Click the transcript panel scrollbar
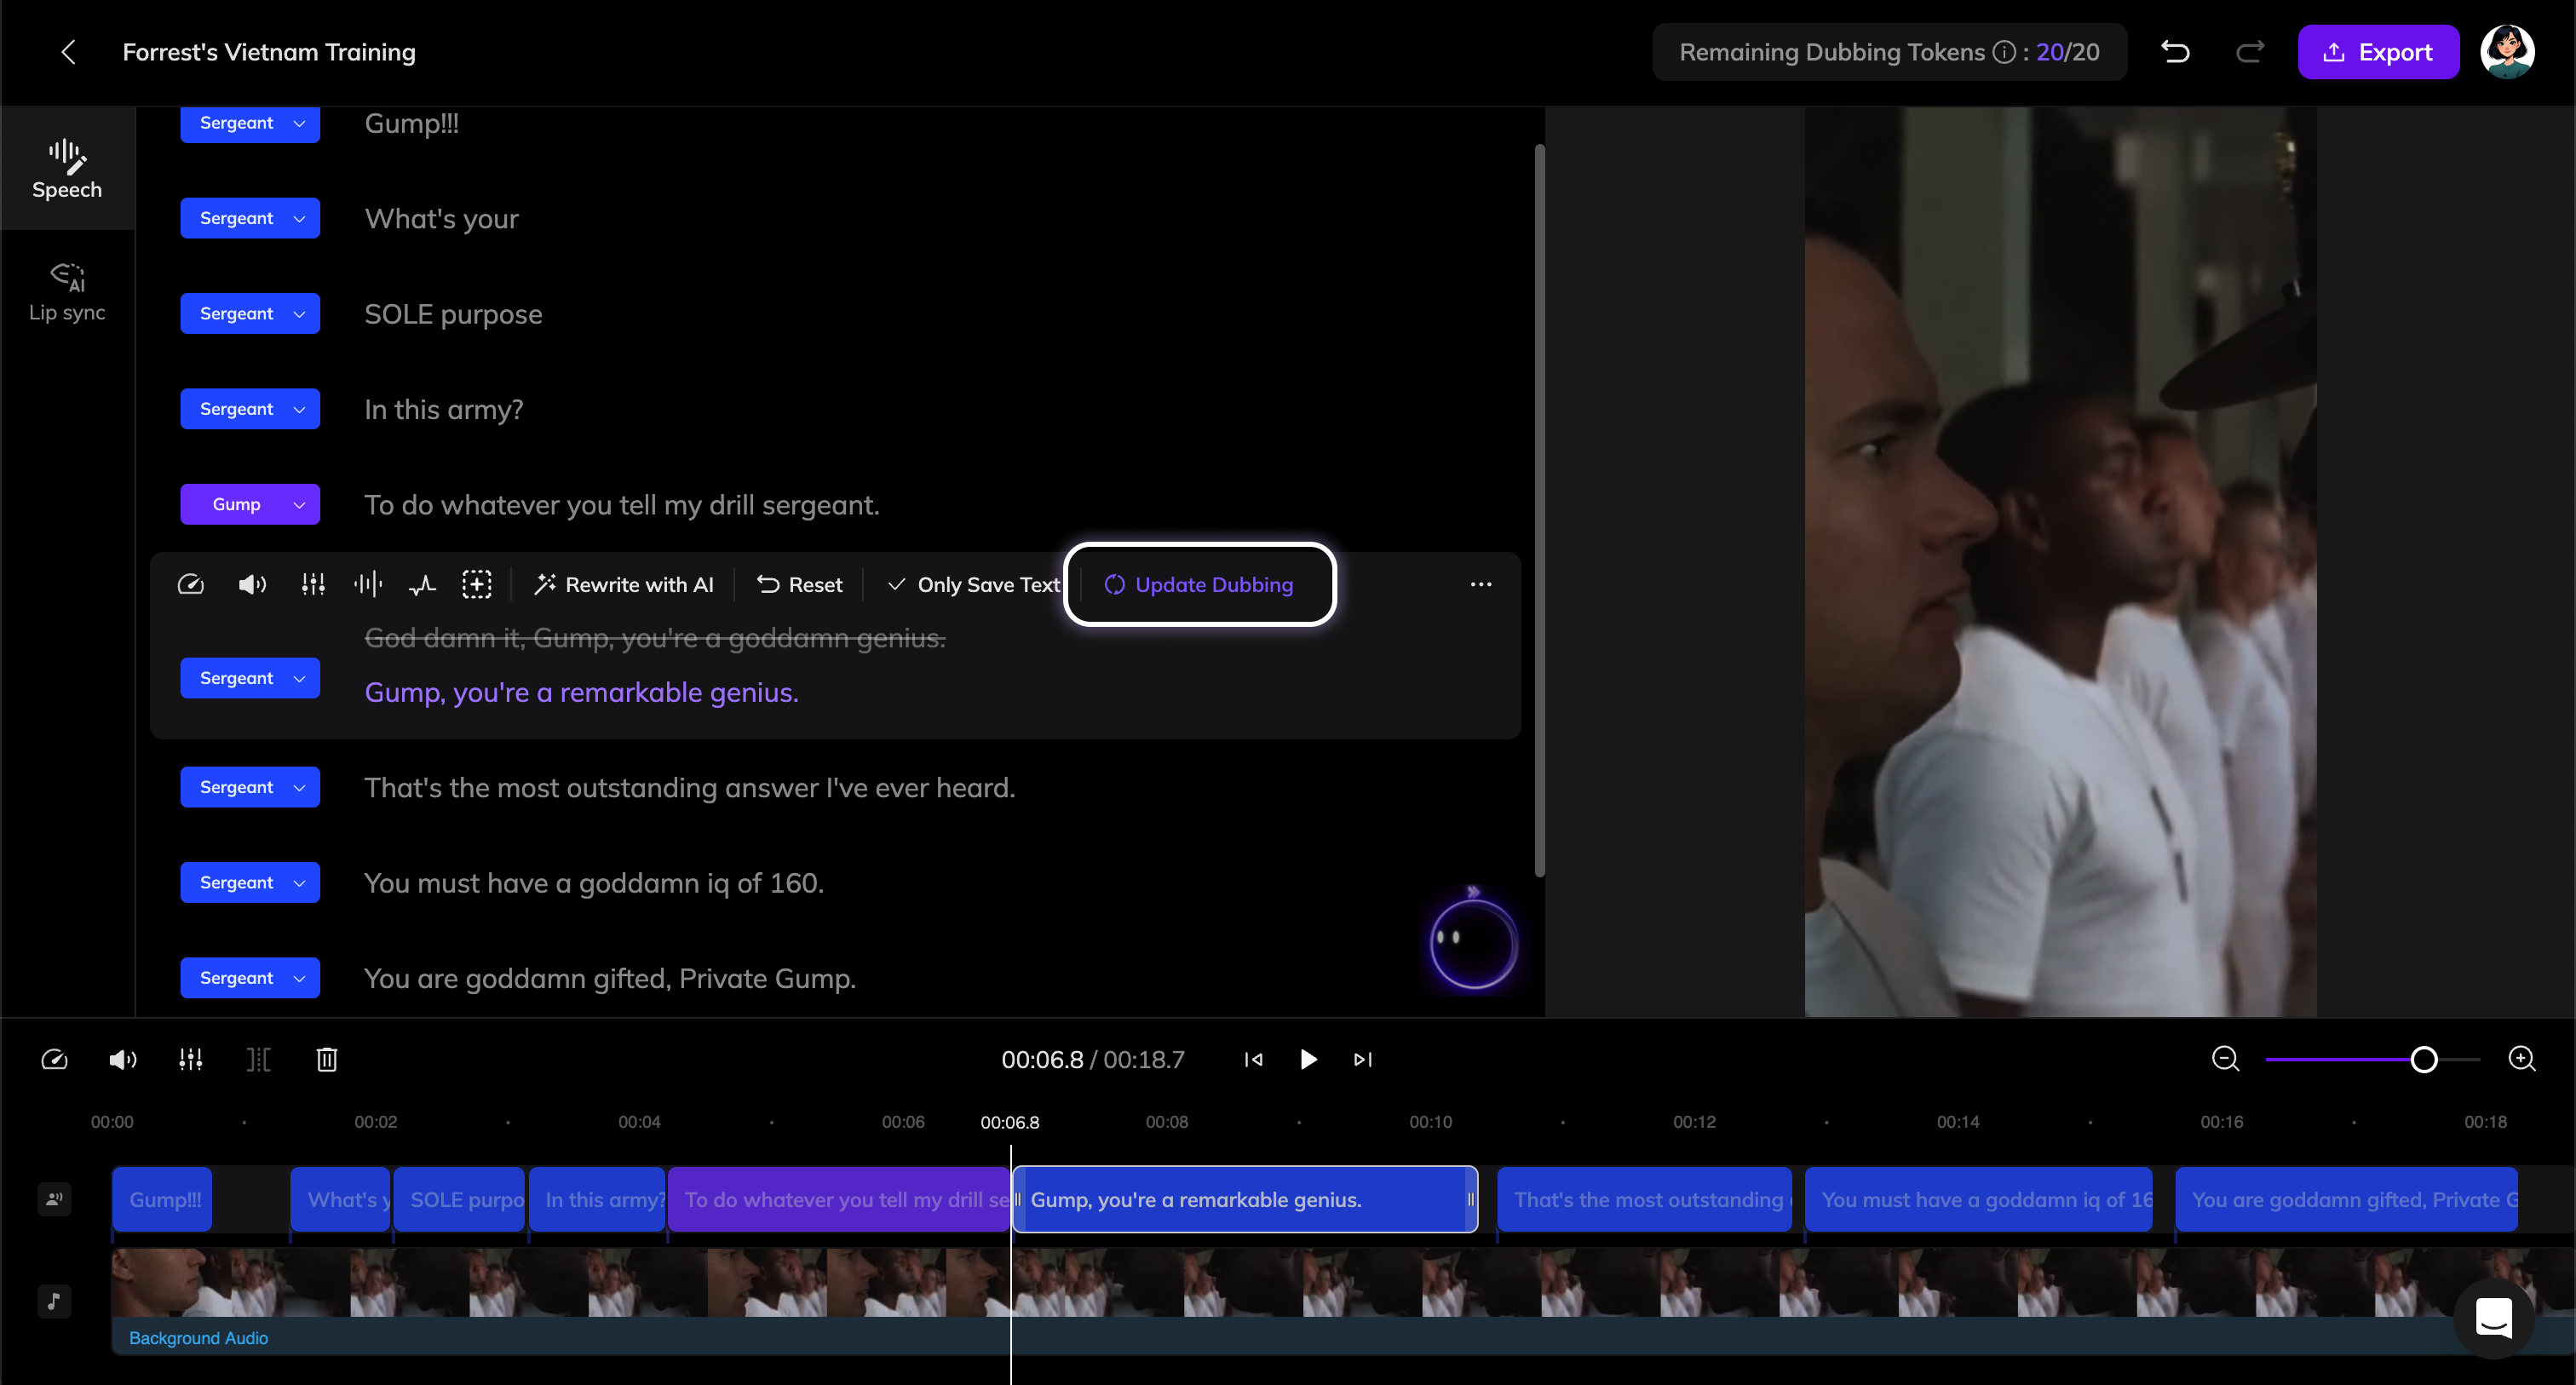Image resolution: width=2576 pixels, height=1385 pixels. [1540, 510]
